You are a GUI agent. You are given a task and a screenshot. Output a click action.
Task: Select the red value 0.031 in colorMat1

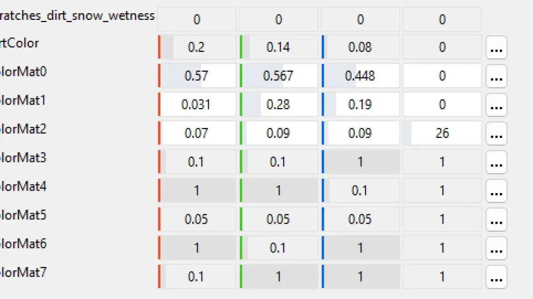(197, 105)
